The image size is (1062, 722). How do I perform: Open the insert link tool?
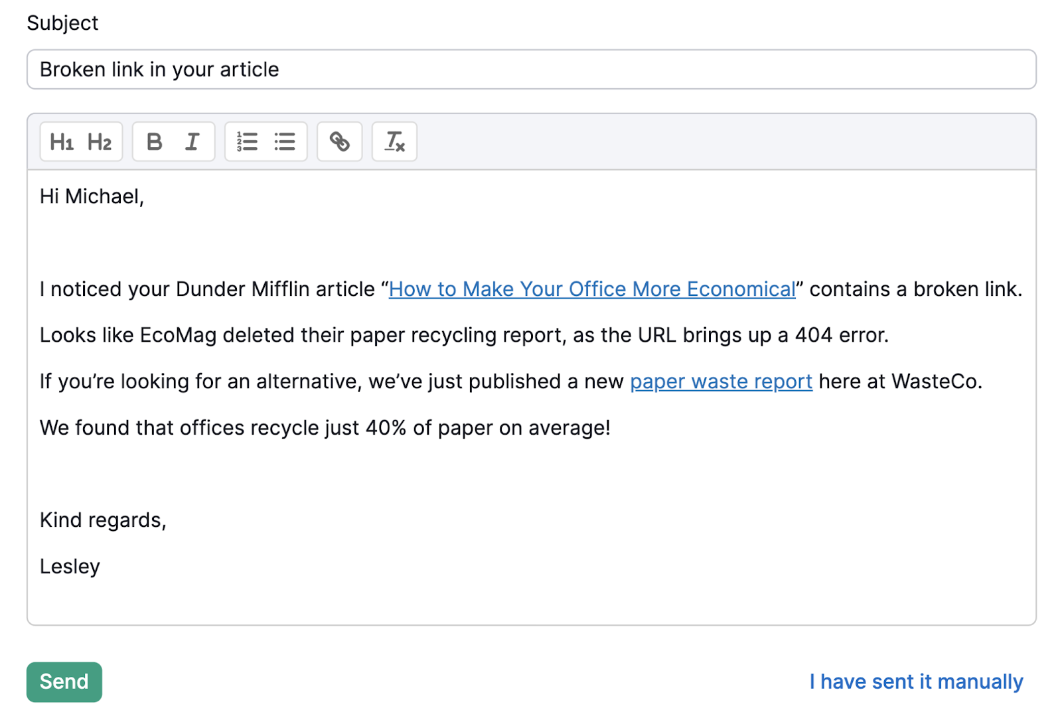pyautogui.click(x=339, y=141)
